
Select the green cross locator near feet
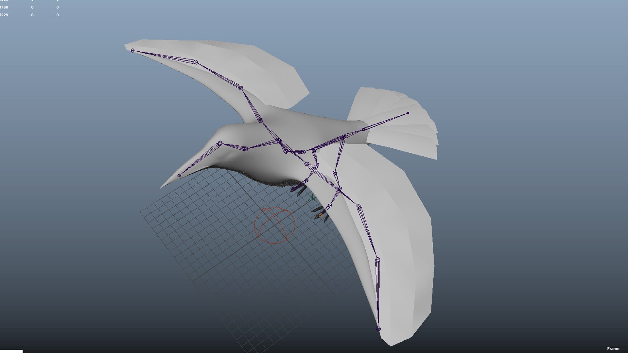point(312,198)
